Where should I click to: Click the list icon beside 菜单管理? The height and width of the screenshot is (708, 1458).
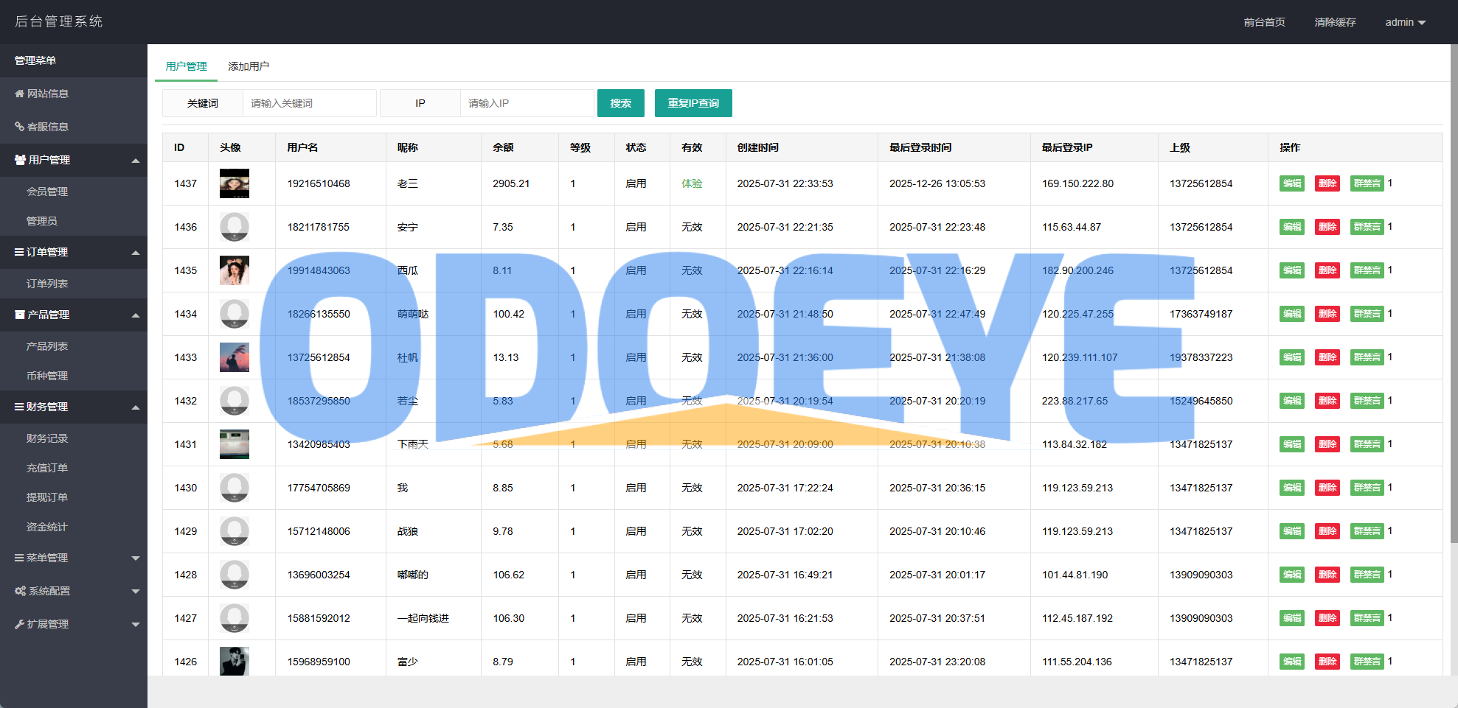pos(19,558)
